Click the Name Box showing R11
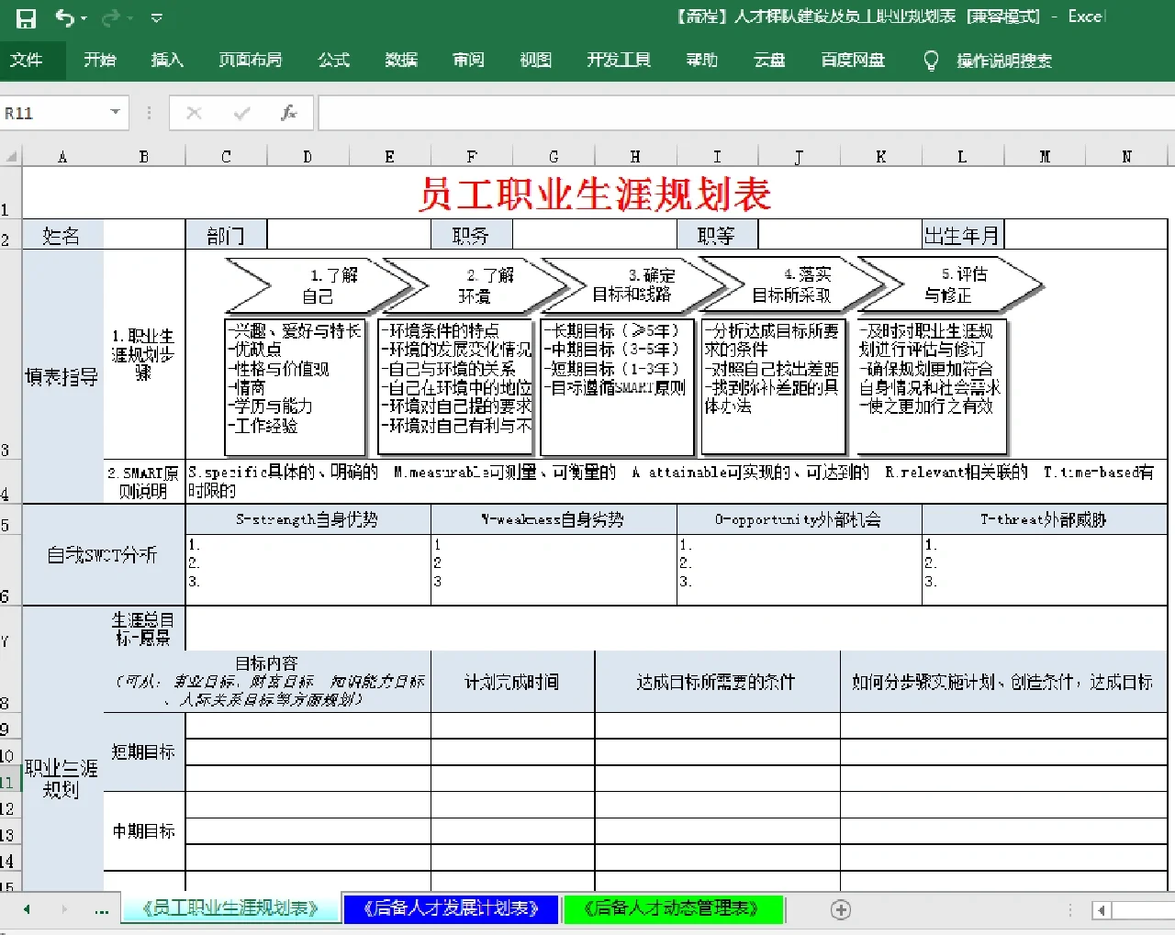Image resolution: width=1175 pixels, height=935 pixels. 53,113
